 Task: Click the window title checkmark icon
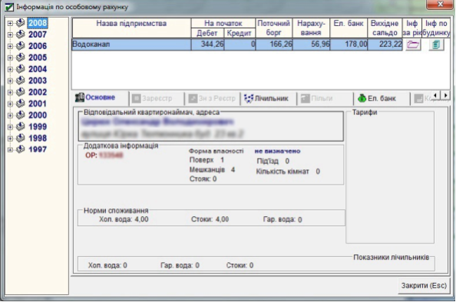pyautogui.click(x=9, y=7)
